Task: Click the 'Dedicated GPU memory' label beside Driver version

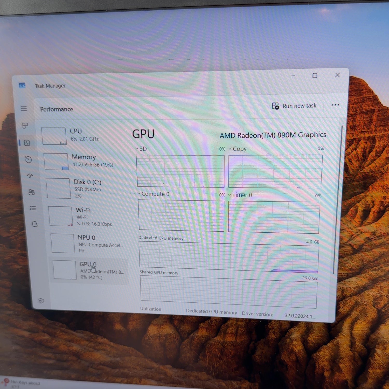Action: 211,311
